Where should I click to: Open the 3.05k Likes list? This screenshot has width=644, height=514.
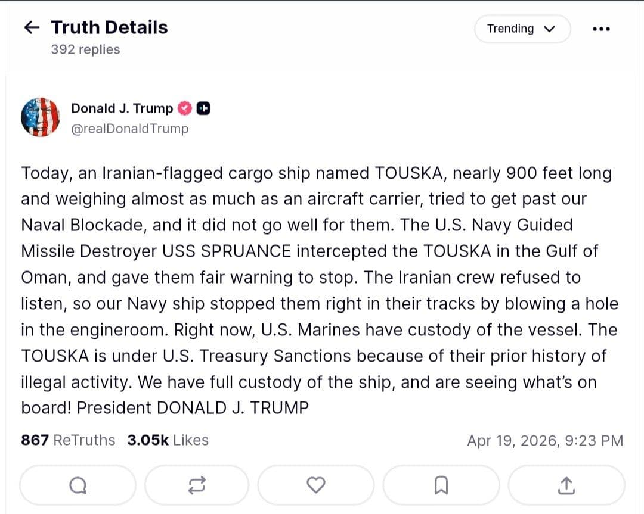(x=168, y=440)
